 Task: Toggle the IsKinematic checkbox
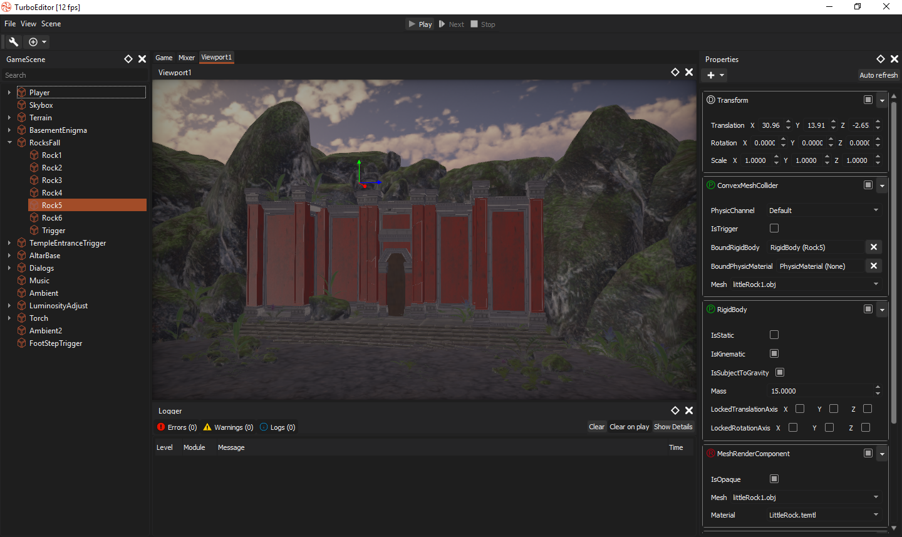[x=774, y=354]
